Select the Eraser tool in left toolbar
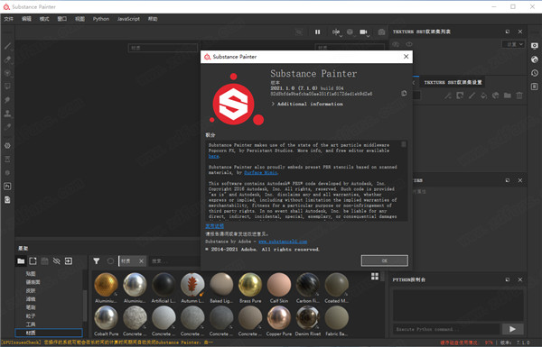Screen dimensions: 542x347 click(x=7, y=59)
